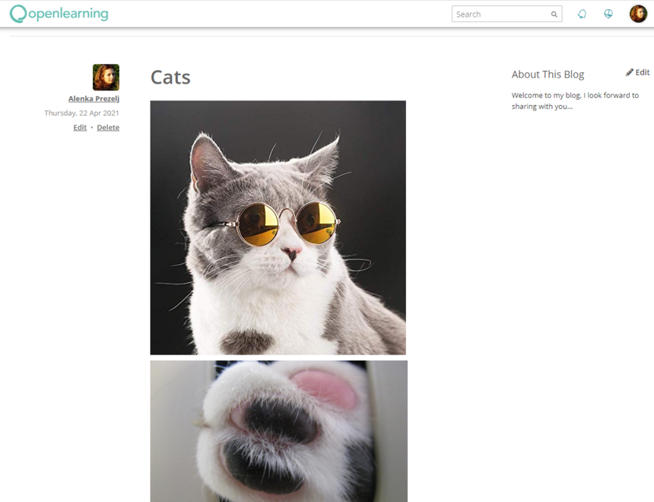Click the OpenLearning logo
654x502 pixels.
pos(59,14)
